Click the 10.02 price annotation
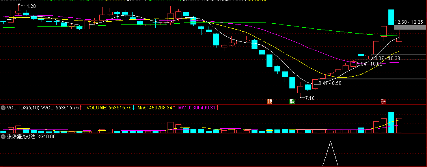427x167 pixels. 377,64
